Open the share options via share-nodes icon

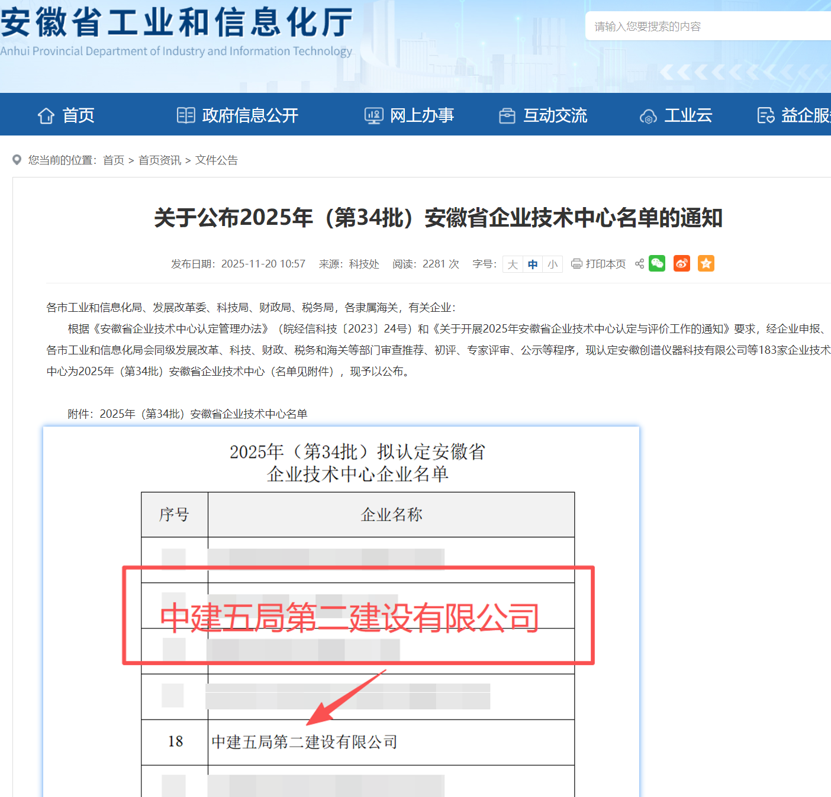tap(639, 263)
